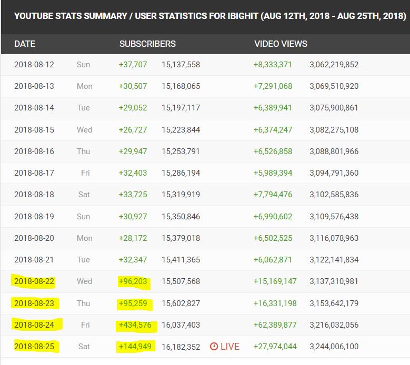Click subscriber total 15,507,568
Screen dimensions: 410x365
point(181,281)
